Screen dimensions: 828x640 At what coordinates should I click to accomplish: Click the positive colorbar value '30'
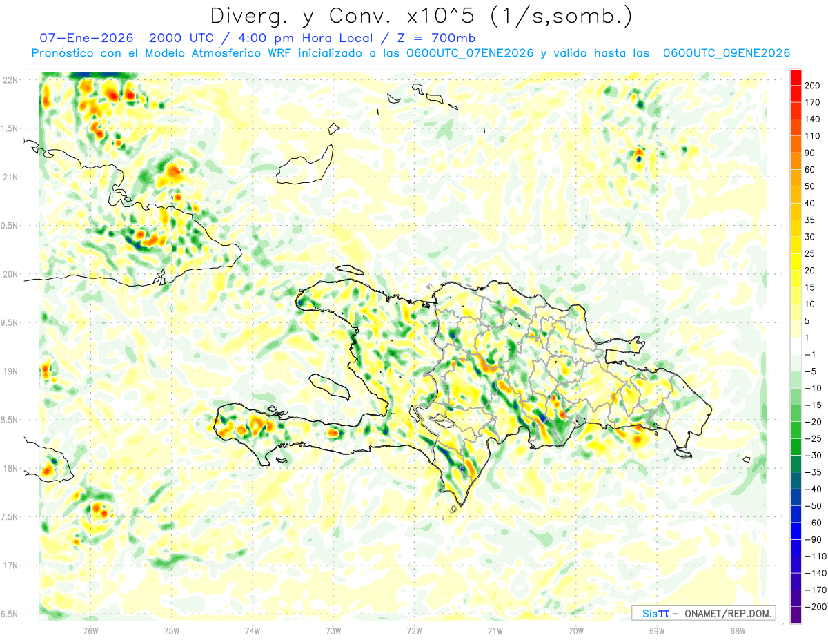811,237
